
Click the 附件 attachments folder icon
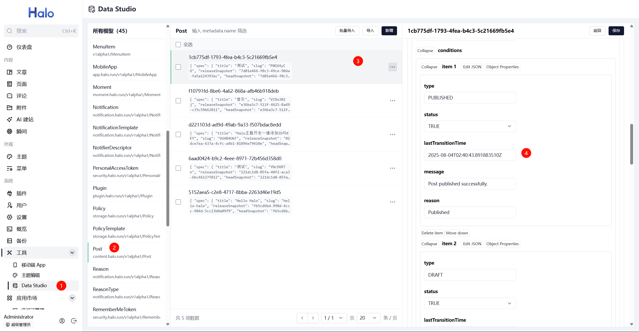pyautogui.click(x=10, y=108)
